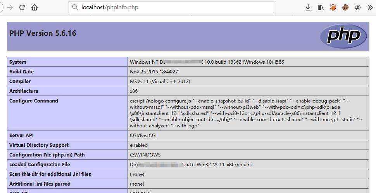The height and width of the screenshot is (193, 376).
Task: Click the red blocked extension icon
Action: (x=333, y=7)
